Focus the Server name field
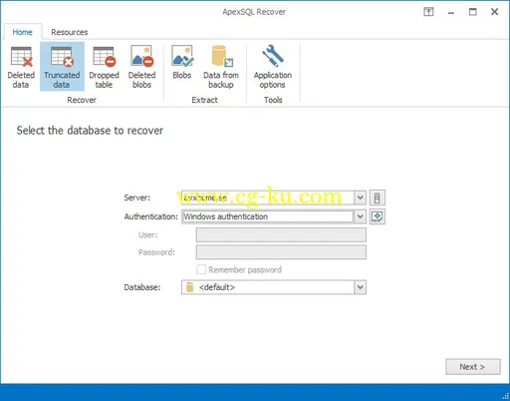Viewport: 510px width, 401px height. [268, 198]
